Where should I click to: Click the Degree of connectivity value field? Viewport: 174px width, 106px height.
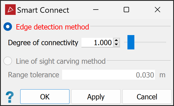(97, 43)
